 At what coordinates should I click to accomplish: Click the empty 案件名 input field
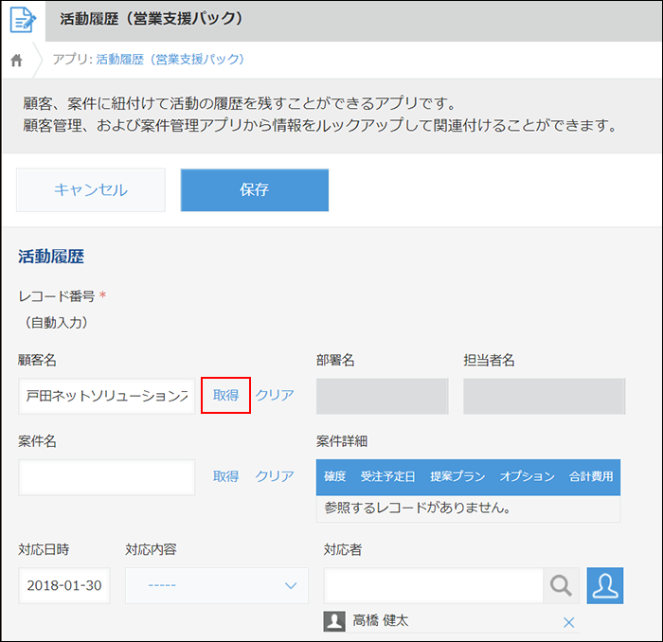click(x=106, y=477)
